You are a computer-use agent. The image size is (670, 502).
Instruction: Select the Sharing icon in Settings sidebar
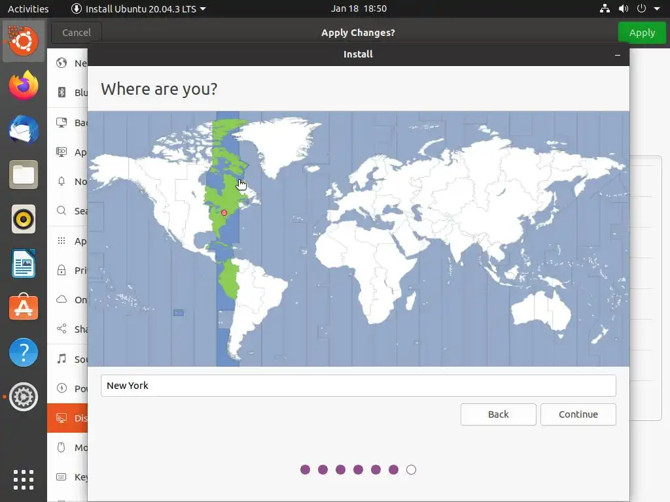[62, 329]
